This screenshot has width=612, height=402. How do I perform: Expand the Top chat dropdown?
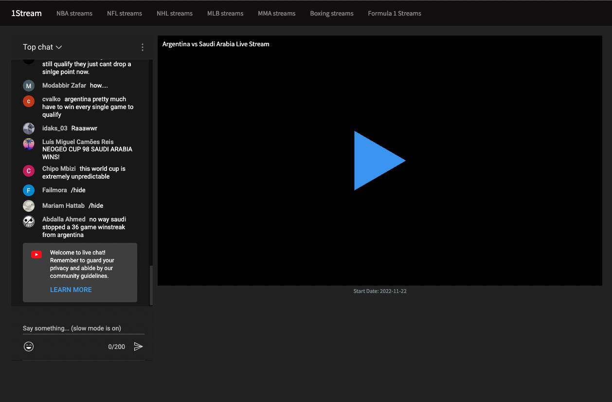42,47
